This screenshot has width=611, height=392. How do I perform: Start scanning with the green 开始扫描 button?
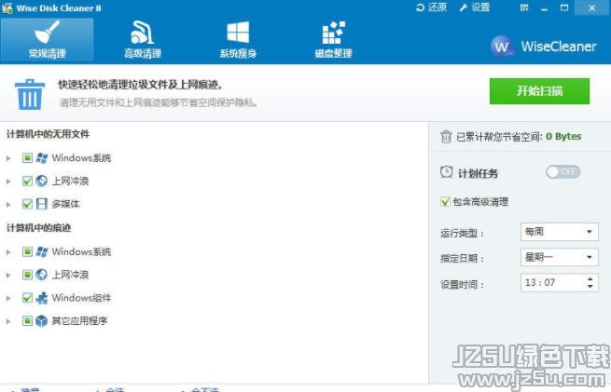(539, 91)
